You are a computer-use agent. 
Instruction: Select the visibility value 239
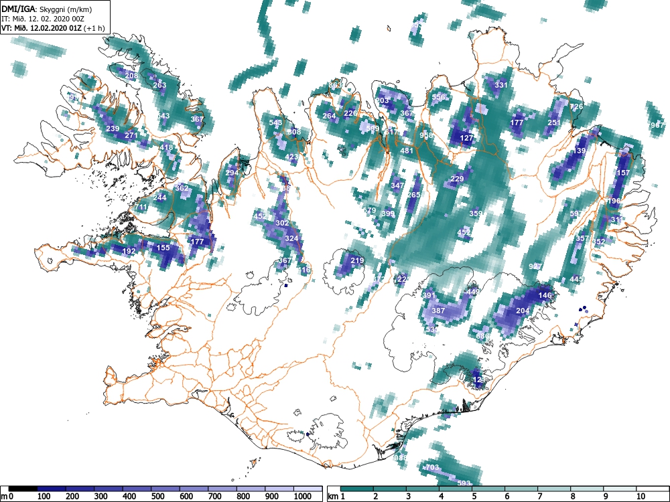point(113,129)
